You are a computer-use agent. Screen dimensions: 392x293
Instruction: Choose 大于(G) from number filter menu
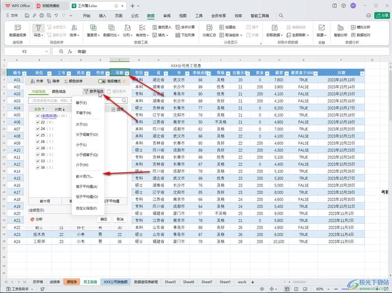[x=82, y=125]
